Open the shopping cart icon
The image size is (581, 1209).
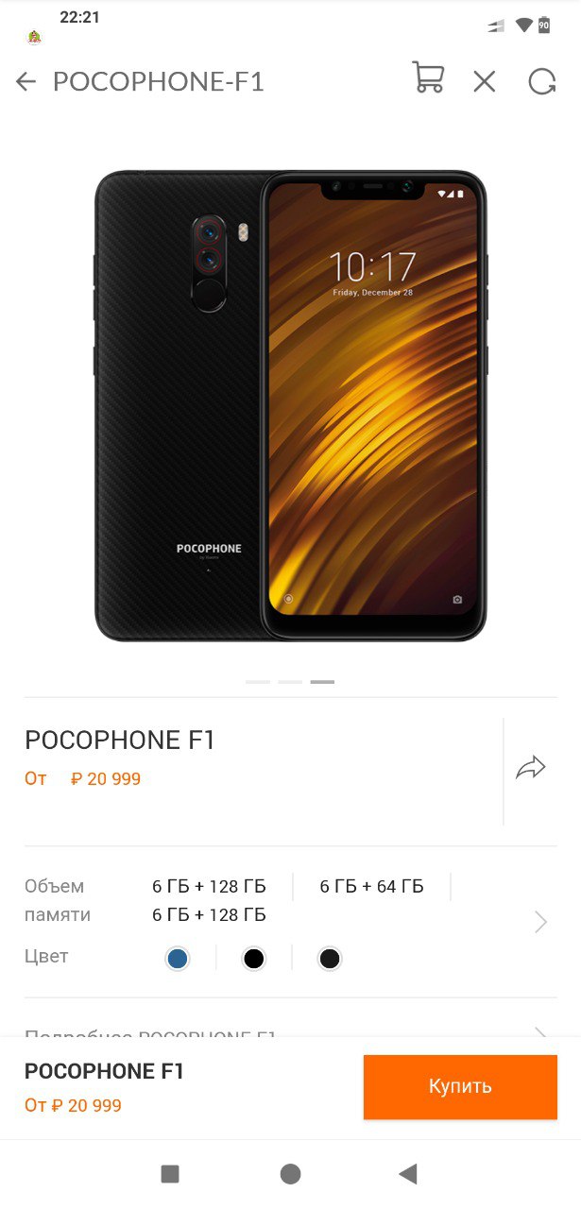tap(428, 78)
